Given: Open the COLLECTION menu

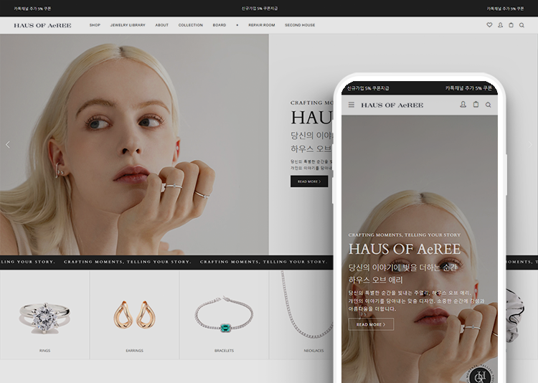Looking at the screenshot, I should [x=190, y=25].
